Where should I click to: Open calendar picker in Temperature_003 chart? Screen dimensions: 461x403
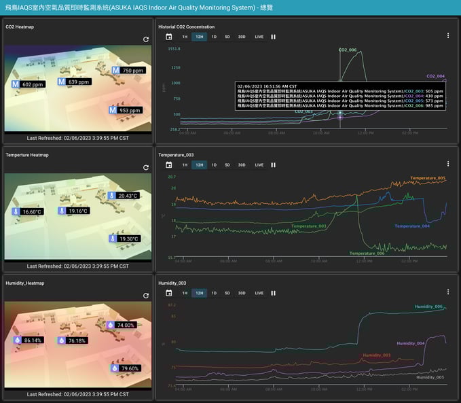point(169,164)
